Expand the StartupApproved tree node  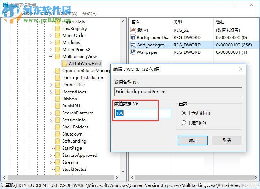pyautogui.click(x=51, y=155)
